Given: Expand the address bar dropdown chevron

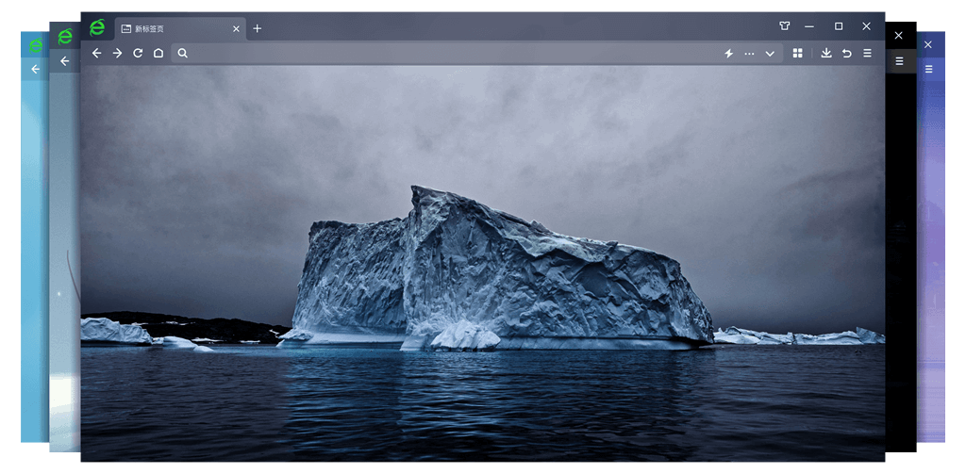Looking at the screenshot, I should (770, 54).
